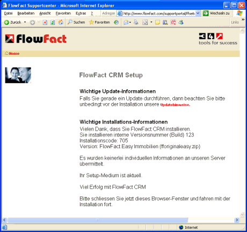Image resolution: width=247 pixels, height=232 pixels.
Task: Expand the edit icon dropdown arrow
Action: pyautogui.click(x=151, y=22)
